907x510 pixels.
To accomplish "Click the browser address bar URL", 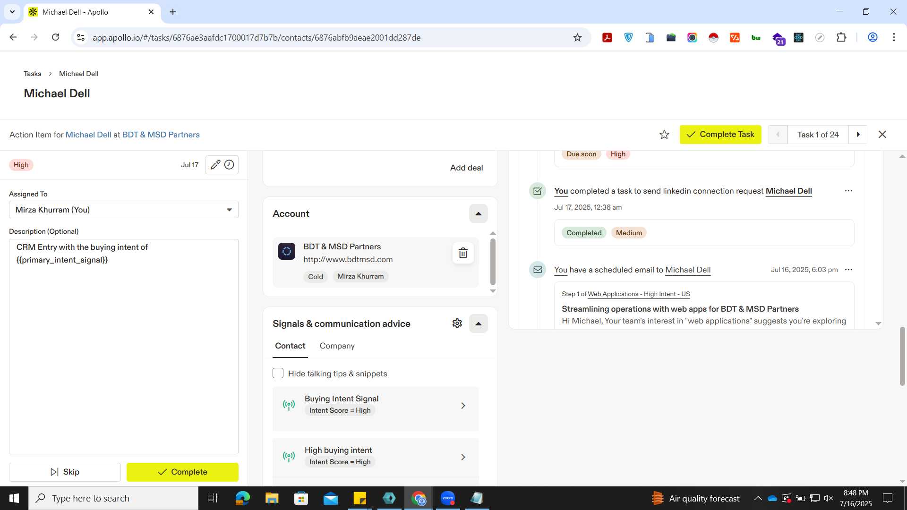I will tap(257, 37).
